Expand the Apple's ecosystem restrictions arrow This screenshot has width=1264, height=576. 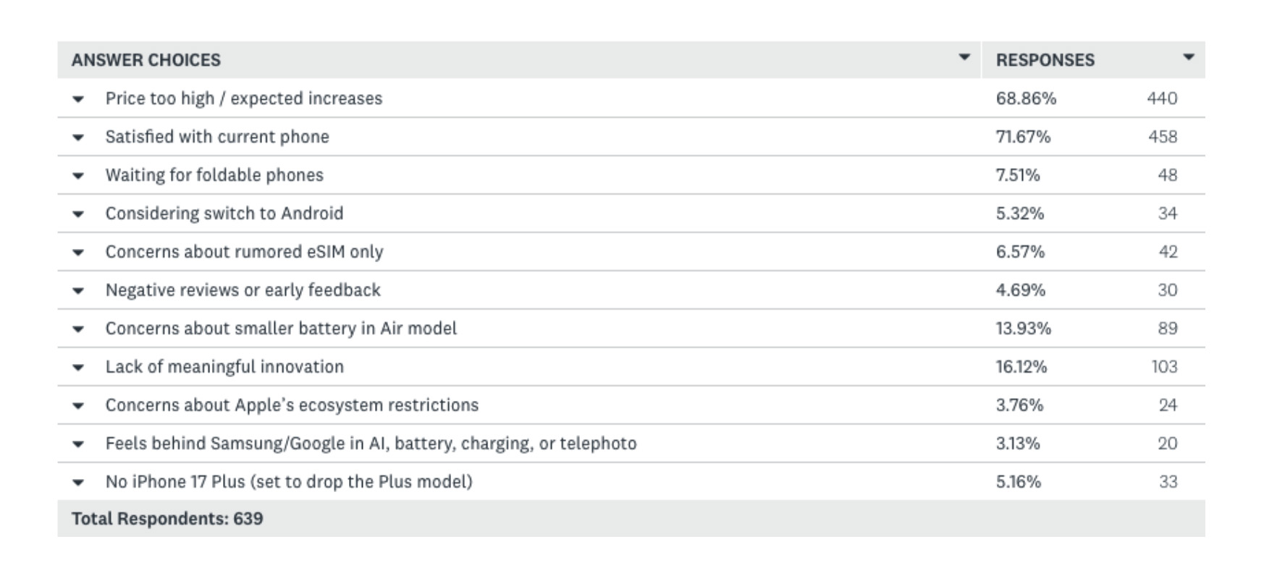pyautogui.click(x=78, y=406)
